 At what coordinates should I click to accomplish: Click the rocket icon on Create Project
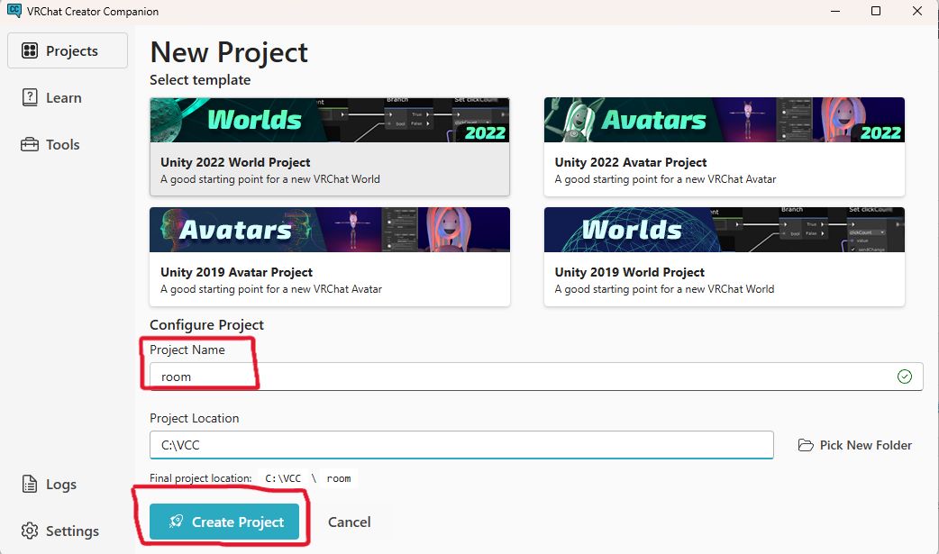click(x=176, y=522)
